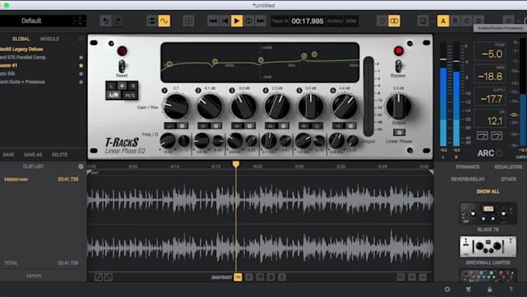Enable L/R processing mode
The image size is (527, 297).
113,95
